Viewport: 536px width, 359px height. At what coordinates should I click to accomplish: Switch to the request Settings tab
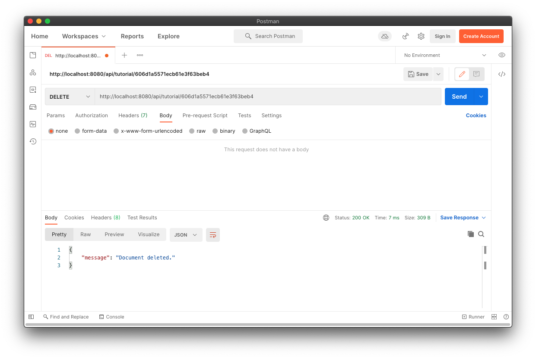[x=272, y=116]
